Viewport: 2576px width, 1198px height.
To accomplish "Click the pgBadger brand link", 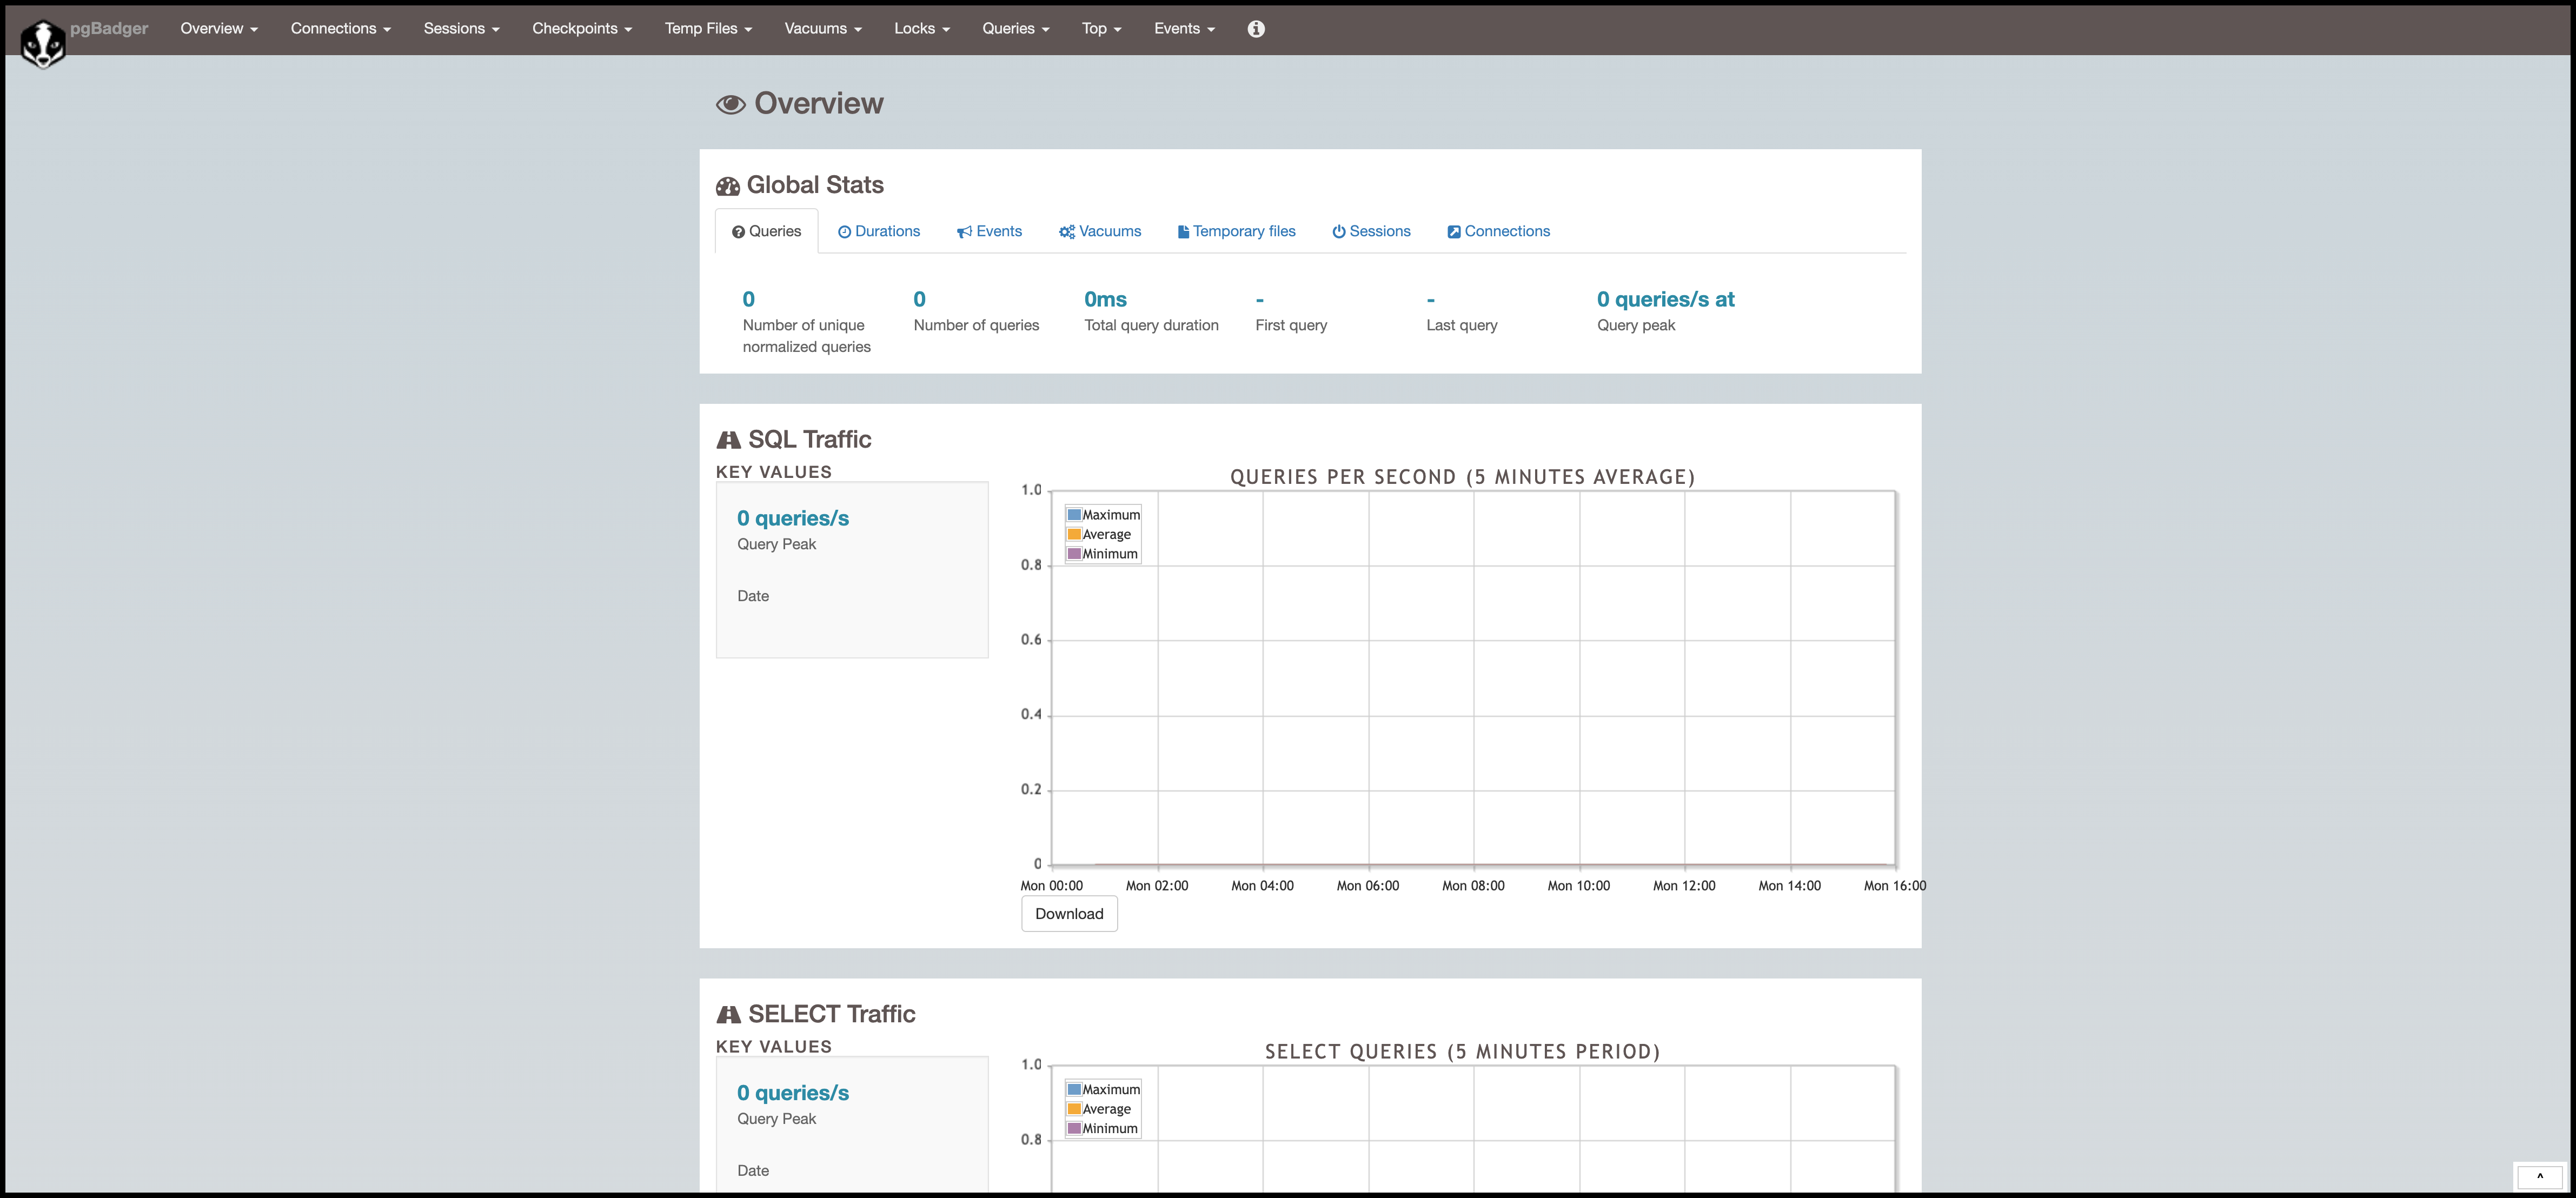I will point(109,28).
